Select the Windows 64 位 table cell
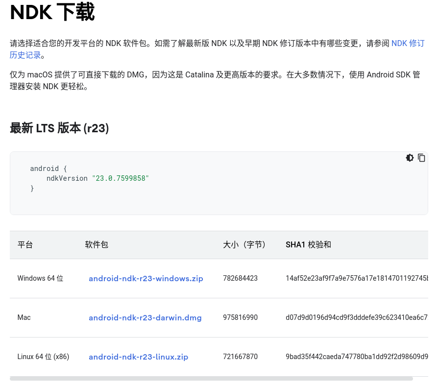Image resolution: width=438 pixels, height=387 pixels. tap(40, 278)
